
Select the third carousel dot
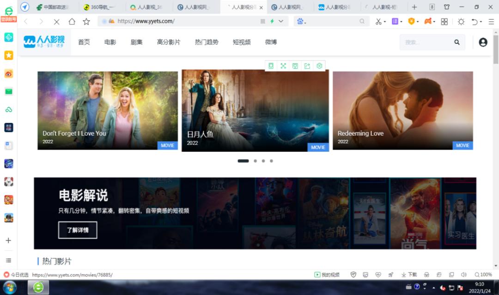tap(263, 161)
